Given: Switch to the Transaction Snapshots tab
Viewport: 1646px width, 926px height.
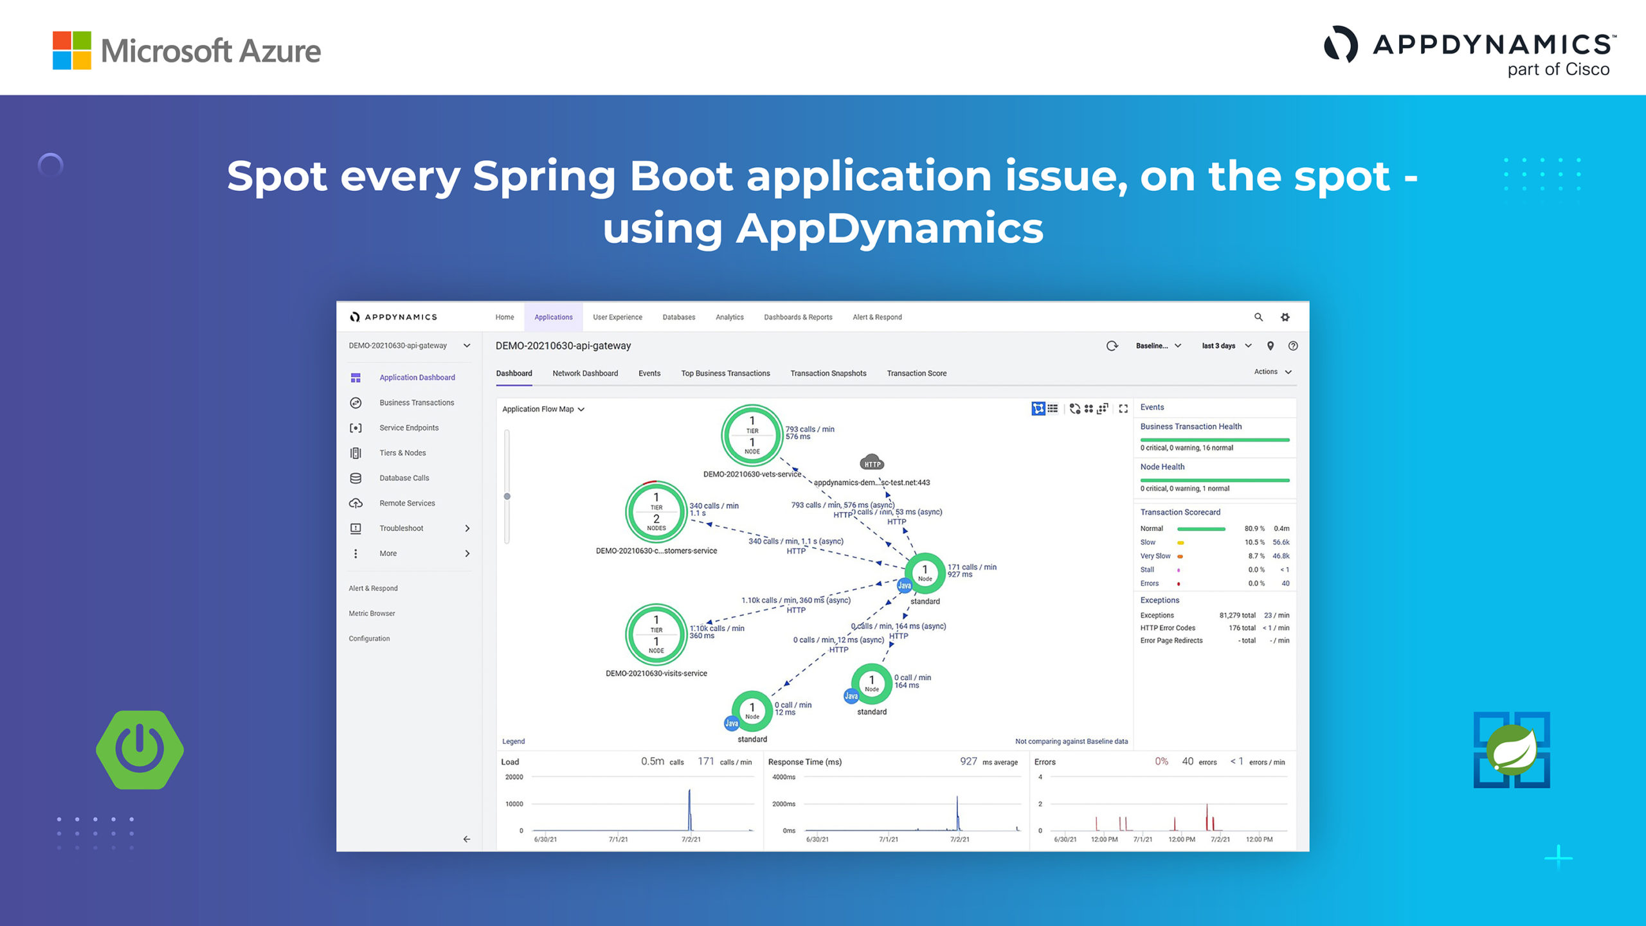Looking at the screenshot, I should [x=828, y=373].
